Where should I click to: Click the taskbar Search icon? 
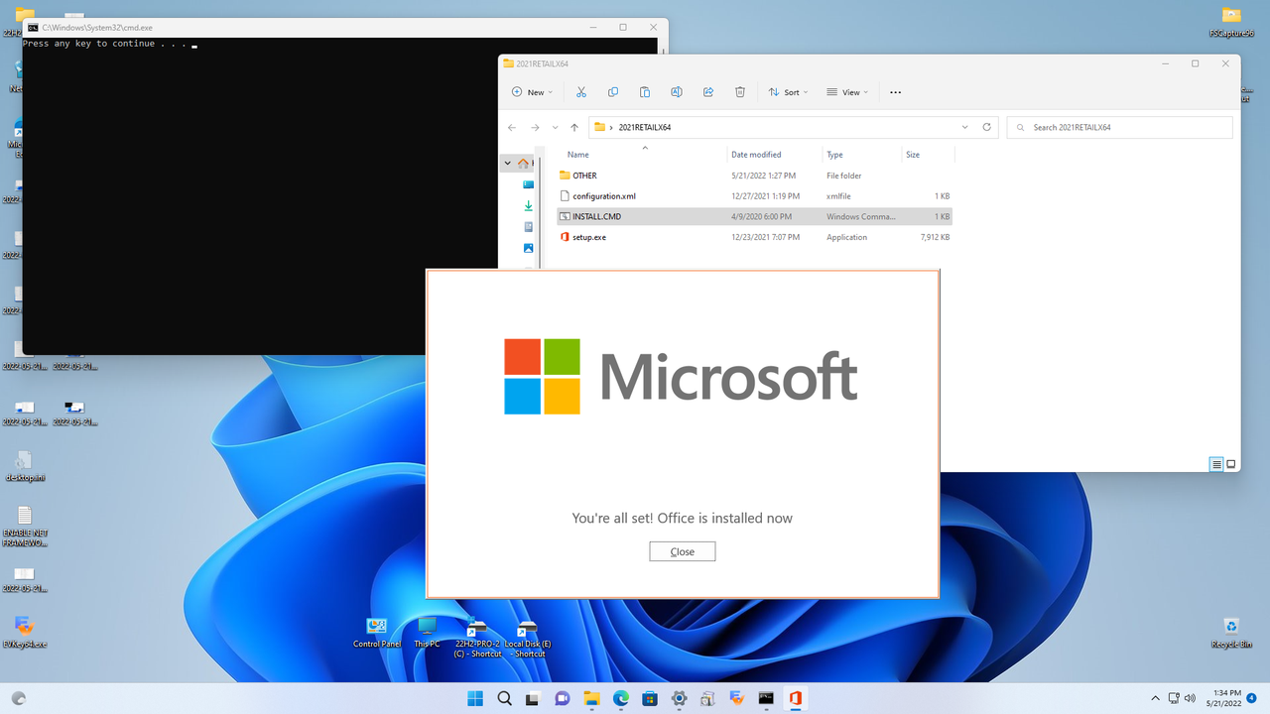[x=504, y=698]
